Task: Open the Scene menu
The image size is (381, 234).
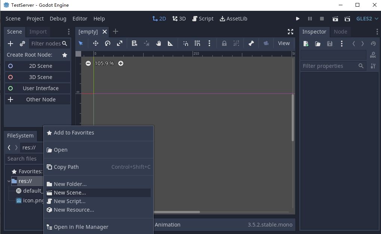Action: tap(13, 19)
